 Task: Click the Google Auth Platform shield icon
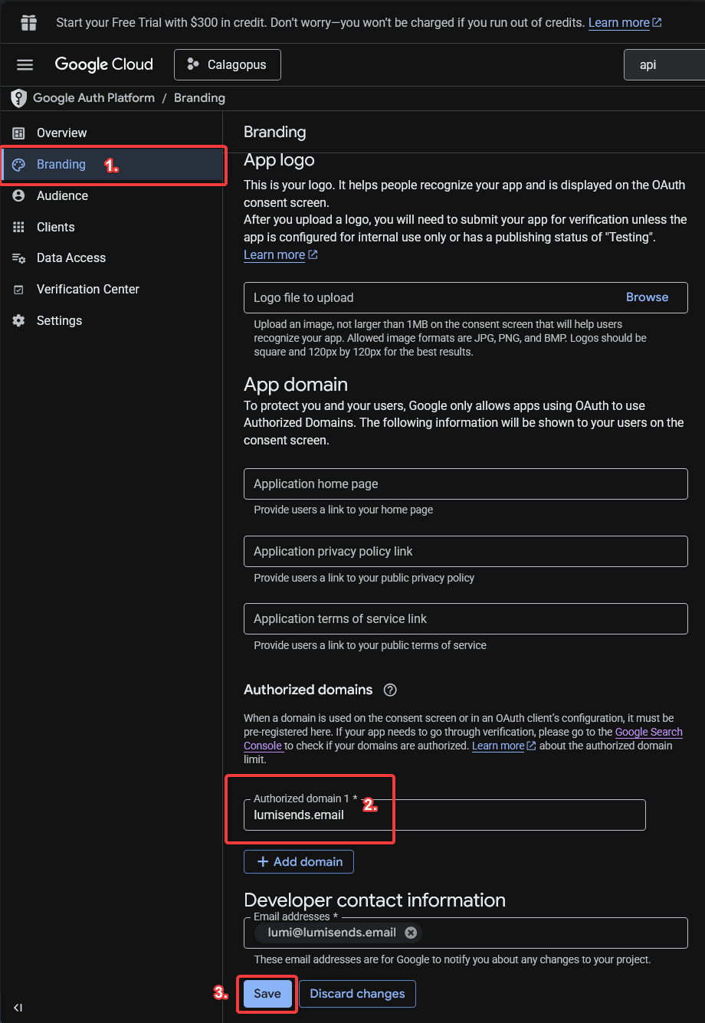[x=18, y=98]
